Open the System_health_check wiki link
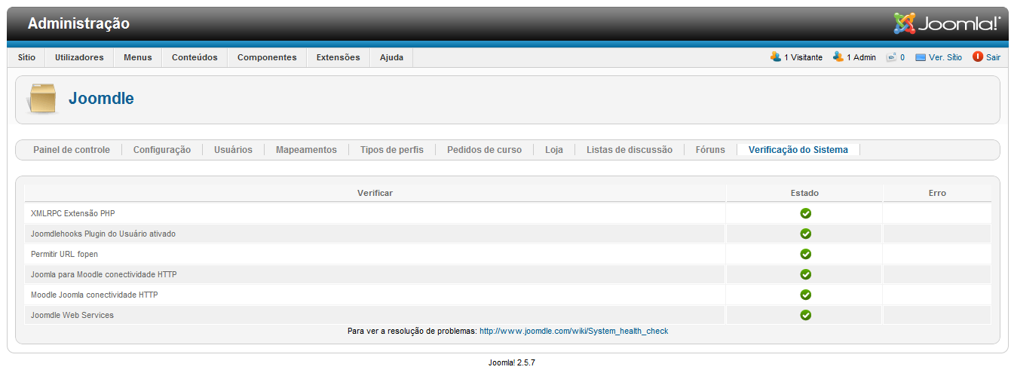Image resolution: width=1011 pixels, height=379 pixels. pyautogui.click(x=574, y=331)
